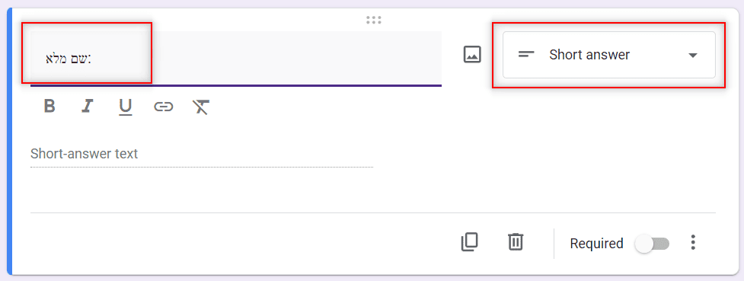
Task: Delete this question with trash icon
Action: point(516,242)
